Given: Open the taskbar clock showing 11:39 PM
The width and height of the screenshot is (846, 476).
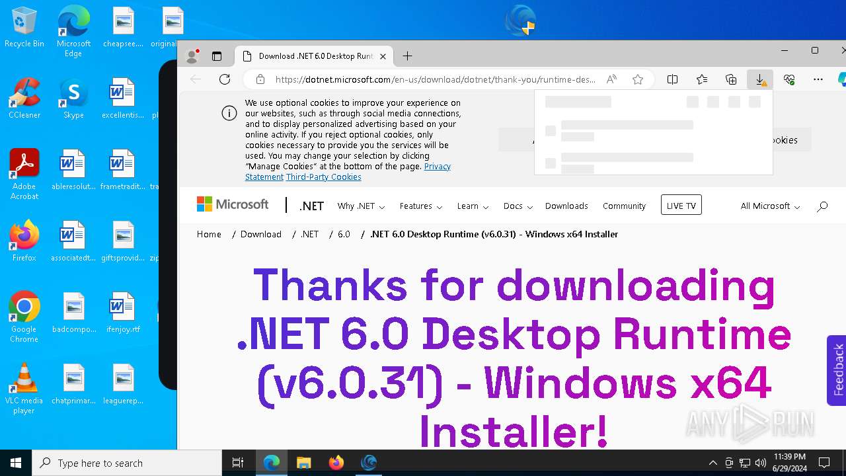Looking at the screenshot, I should [789, 463].
